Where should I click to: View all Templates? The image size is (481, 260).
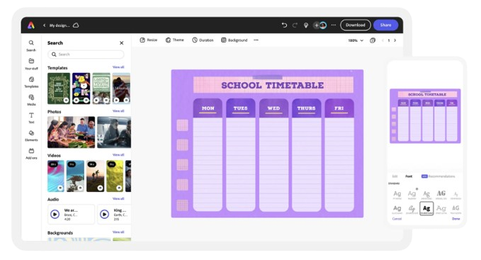(x=118, y=67)
